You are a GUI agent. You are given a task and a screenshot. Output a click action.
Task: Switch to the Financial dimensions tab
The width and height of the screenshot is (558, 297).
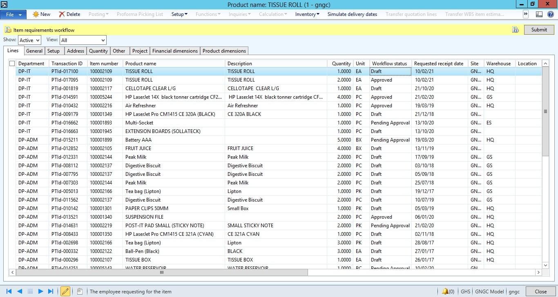pos(175,51)
